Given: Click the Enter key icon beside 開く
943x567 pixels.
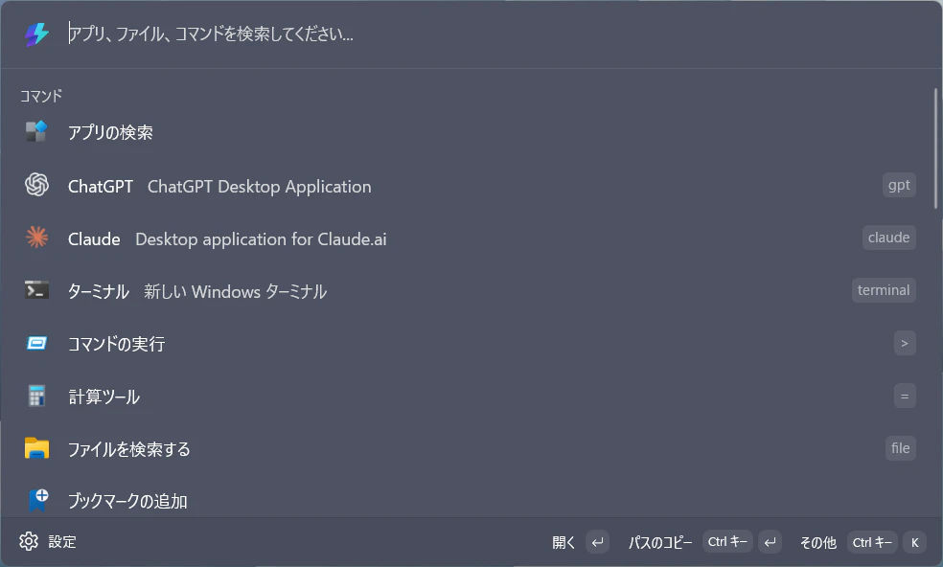Looking at the screenshot, I should pyautogui.click(x=597, y=542).
